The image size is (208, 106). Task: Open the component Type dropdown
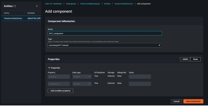105,45
